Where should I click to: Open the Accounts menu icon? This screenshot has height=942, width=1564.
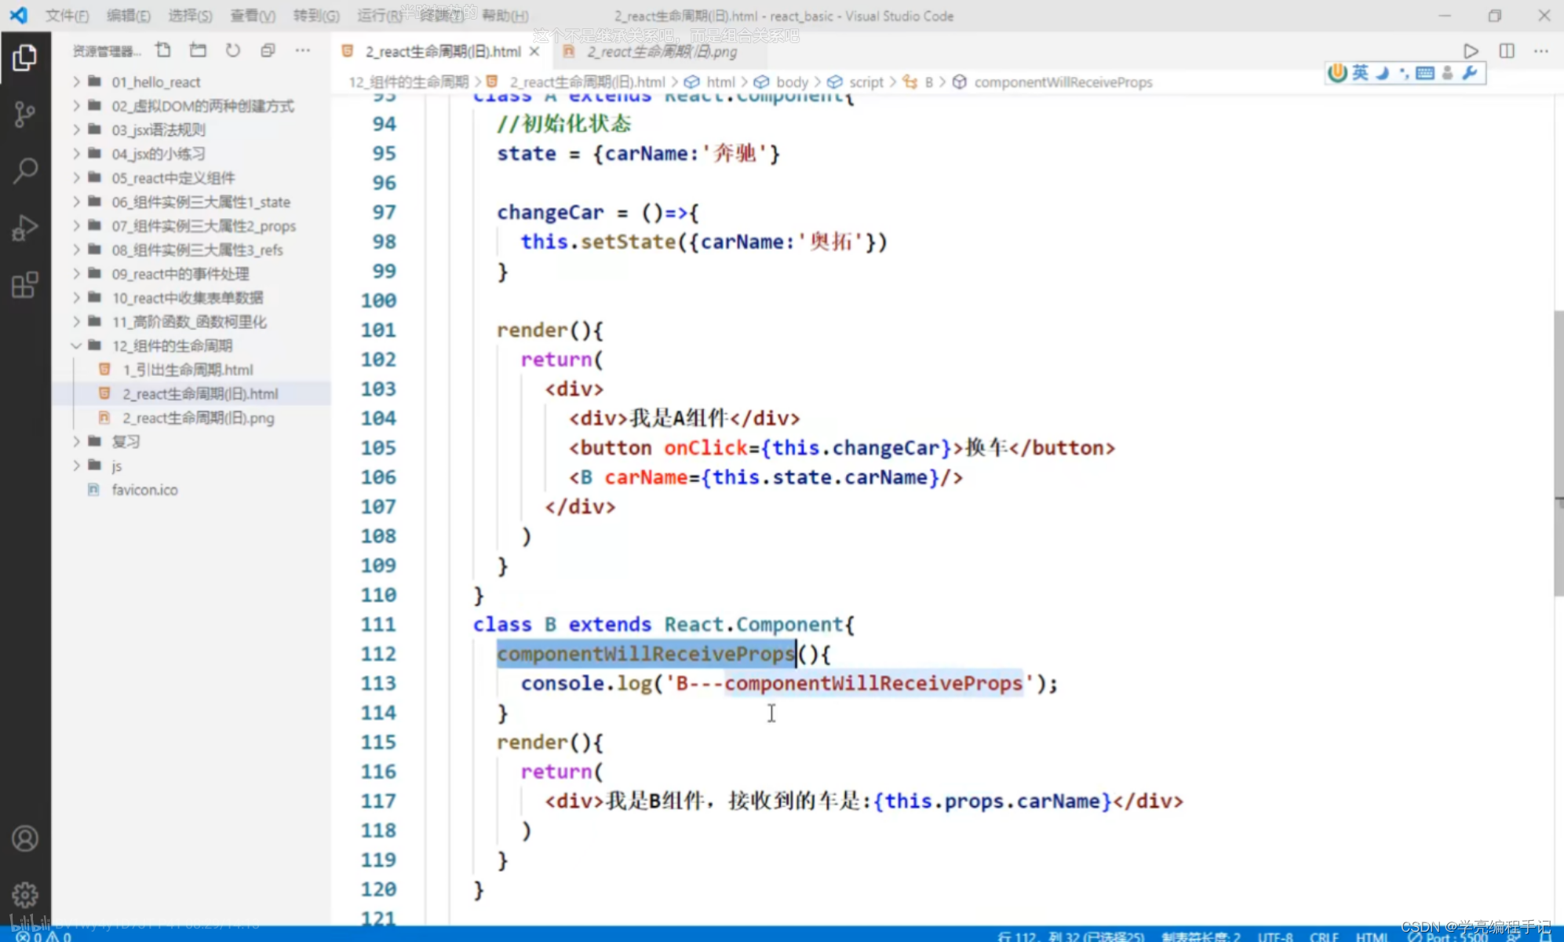coord(24,838)
